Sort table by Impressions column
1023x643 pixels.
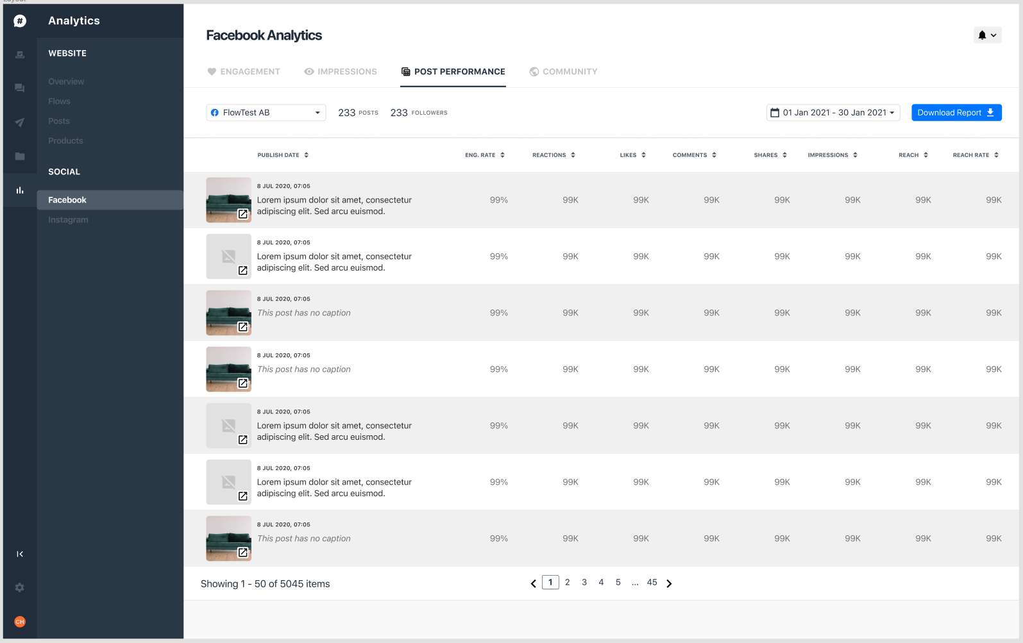(833, 155)
